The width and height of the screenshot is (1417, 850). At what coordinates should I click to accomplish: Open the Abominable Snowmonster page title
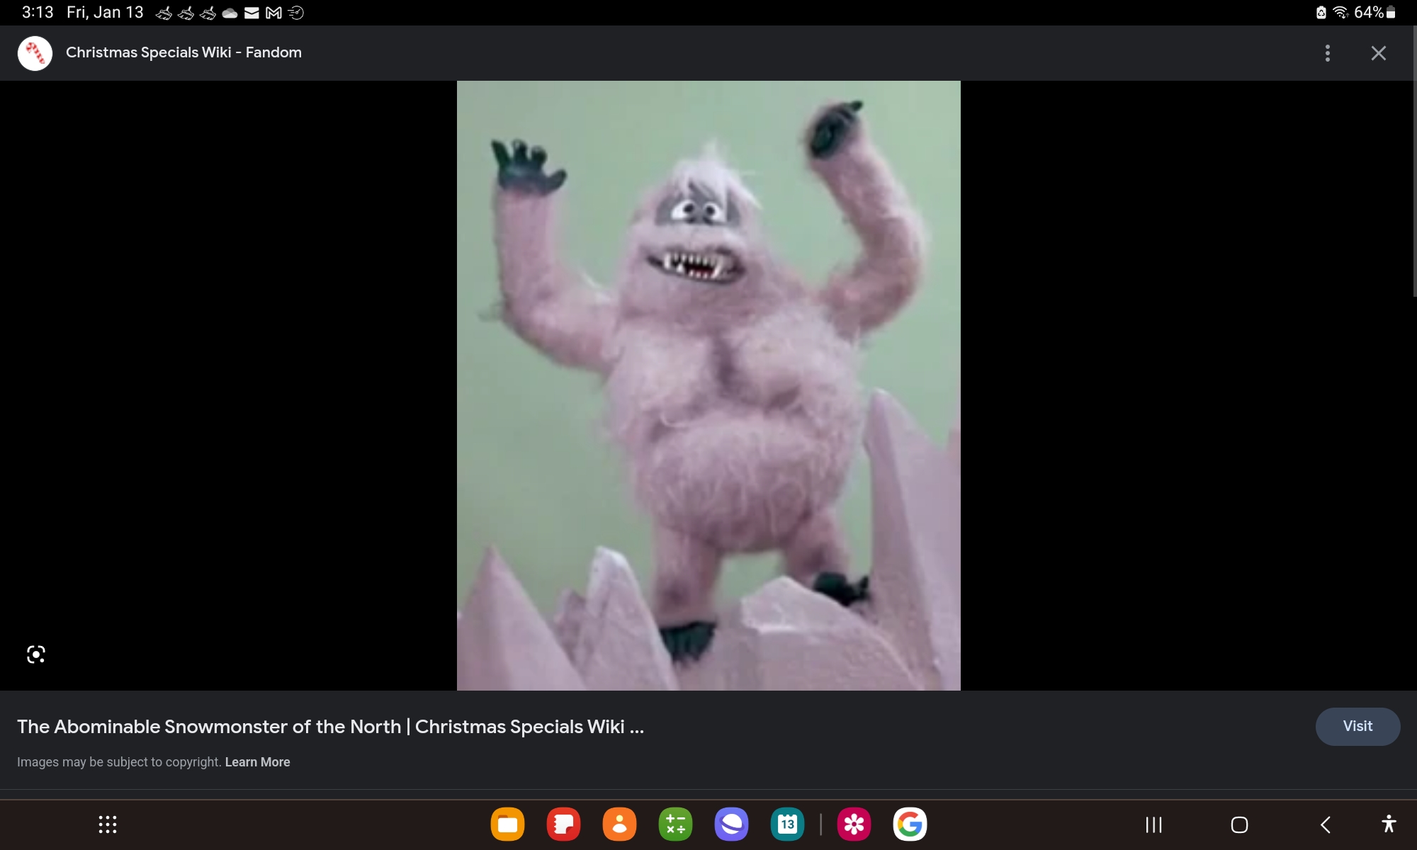tap(330, 727)
